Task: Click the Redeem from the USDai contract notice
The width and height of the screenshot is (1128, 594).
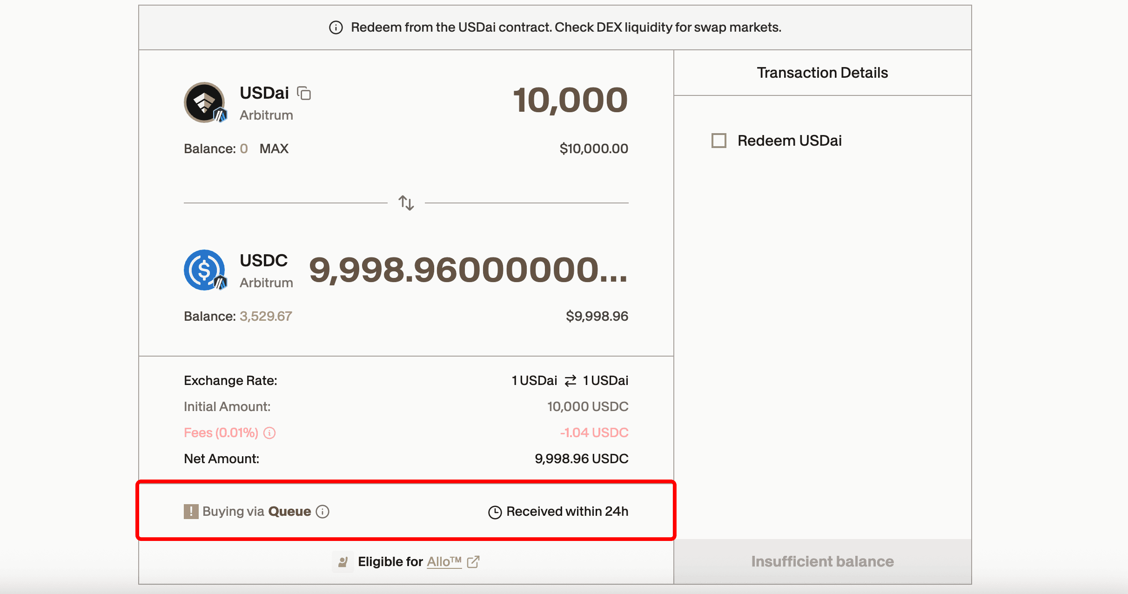Action: point(566,27)
